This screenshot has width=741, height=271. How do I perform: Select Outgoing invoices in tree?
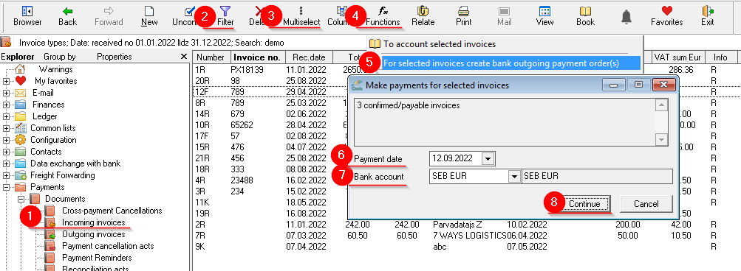click(x=94, y=234)
